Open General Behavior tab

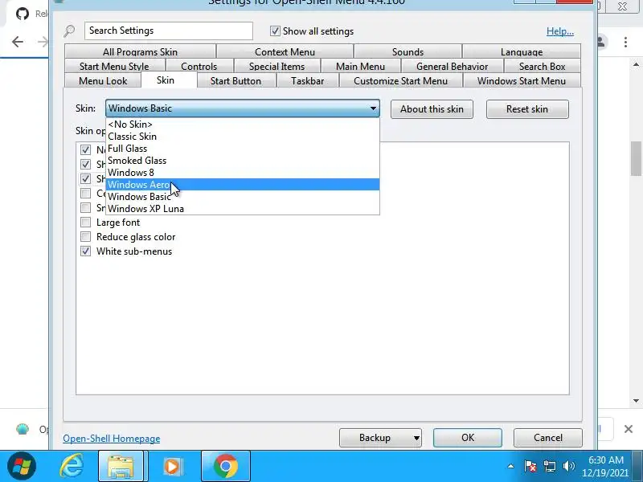(452, 67)
